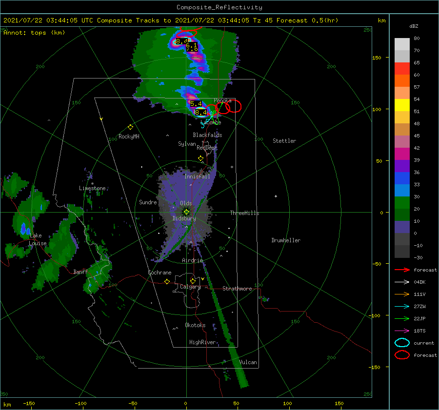This screenshot has height=410, width=439.
Task: Click the Drumheller label
Action: 286,240
